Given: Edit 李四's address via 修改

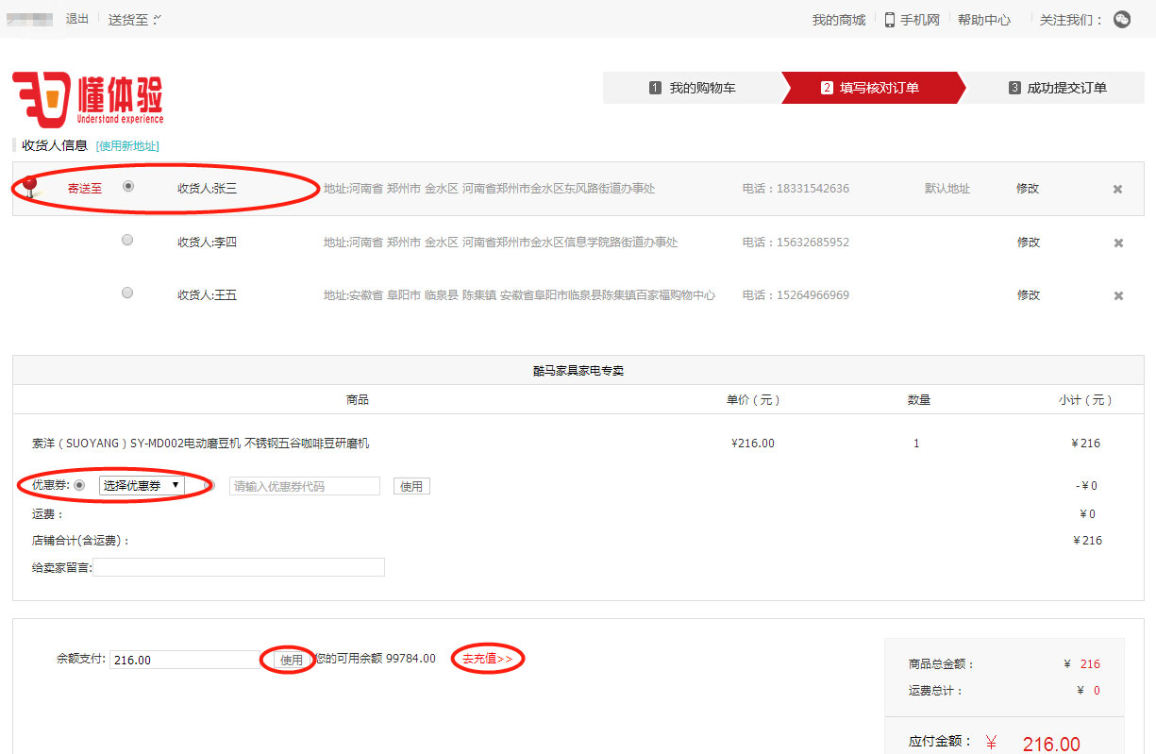Looking at the screenshot, I should 1028,243.
